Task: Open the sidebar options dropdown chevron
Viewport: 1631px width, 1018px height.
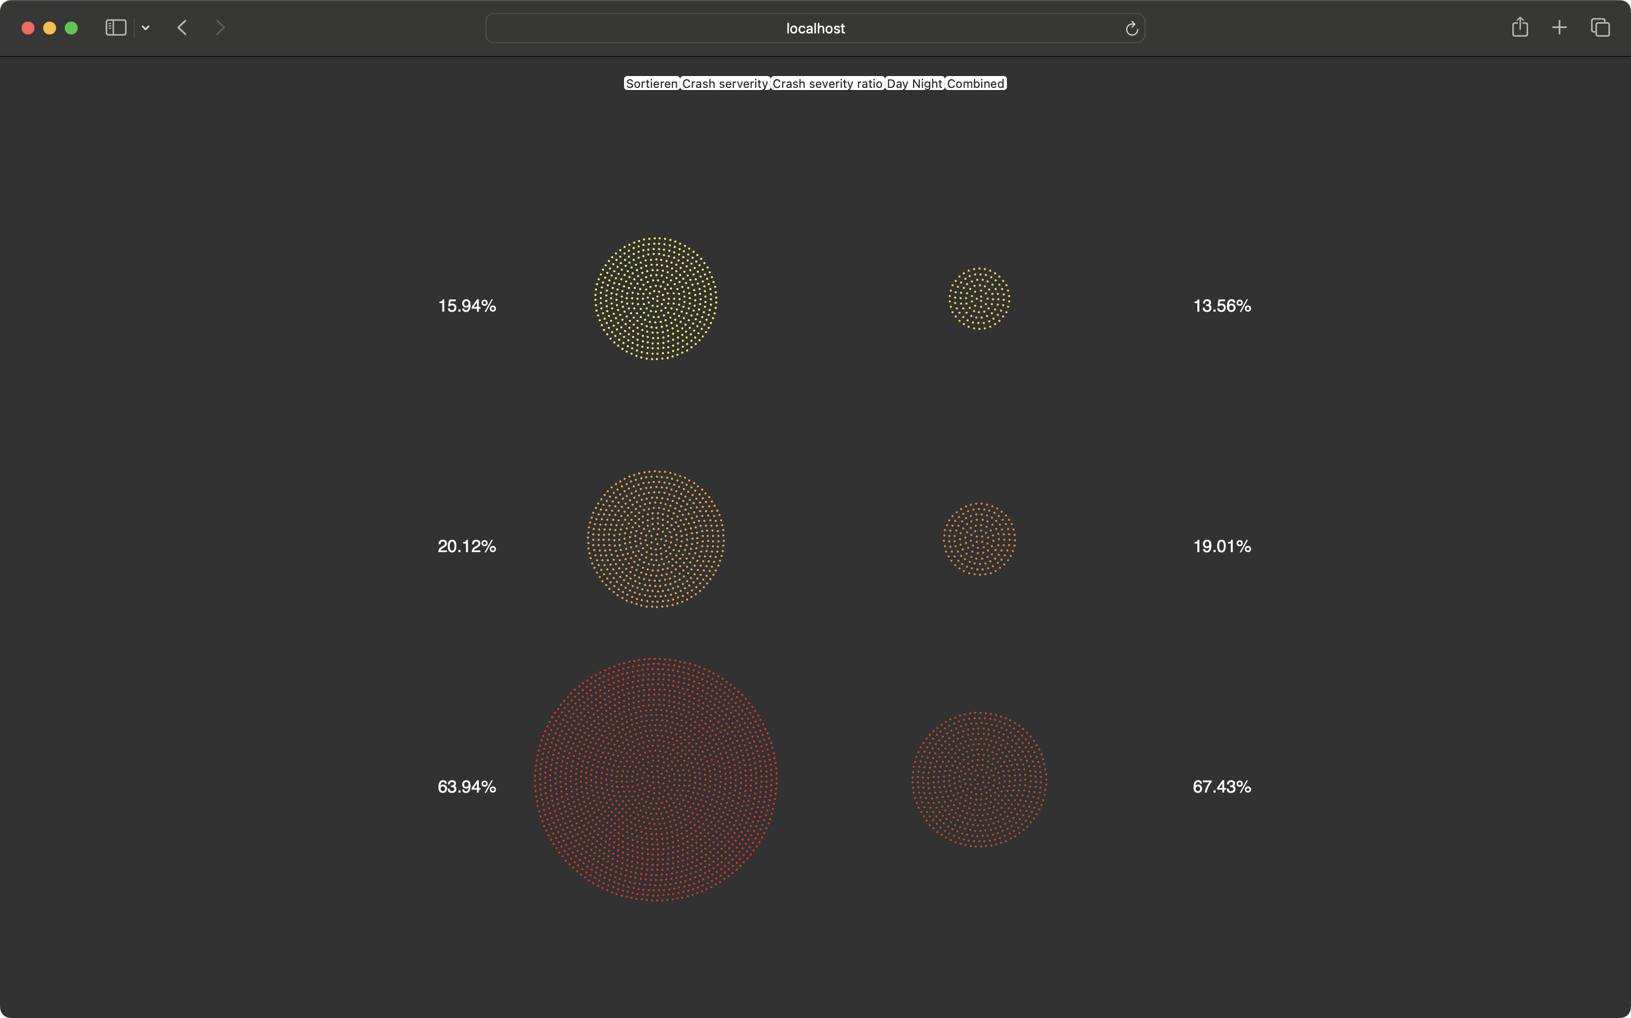Action: click(146, 28)
